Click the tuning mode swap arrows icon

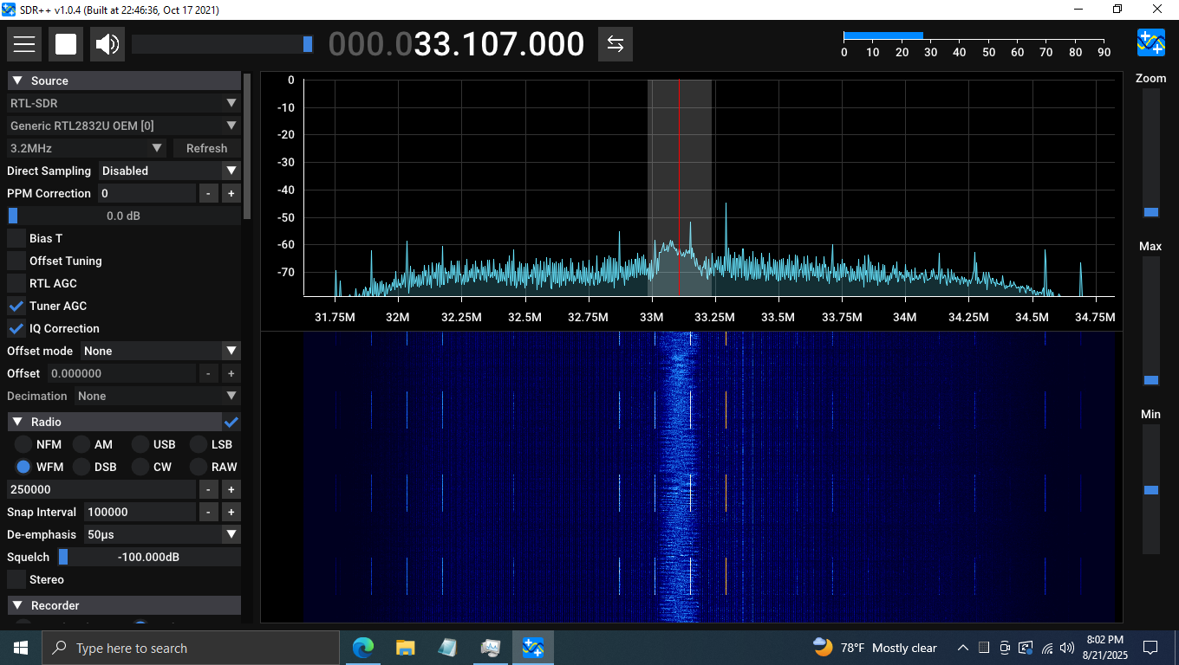coord(616,44)
